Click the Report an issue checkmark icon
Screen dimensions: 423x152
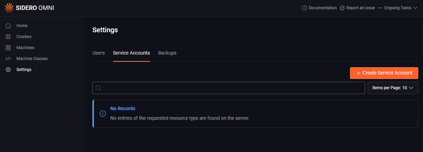coord(342,8)
